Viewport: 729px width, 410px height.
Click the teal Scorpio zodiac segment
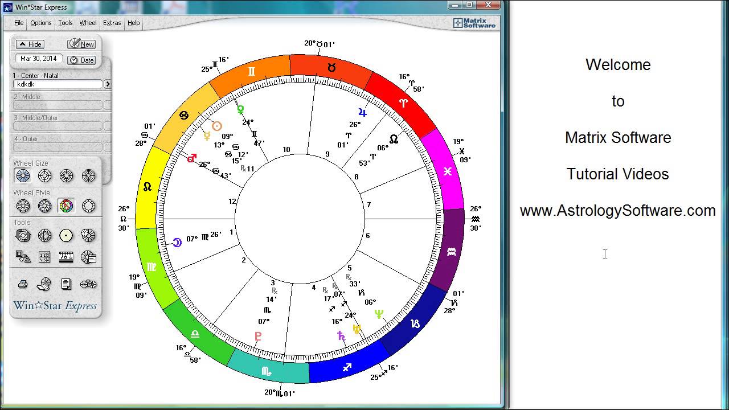[268, 370]
